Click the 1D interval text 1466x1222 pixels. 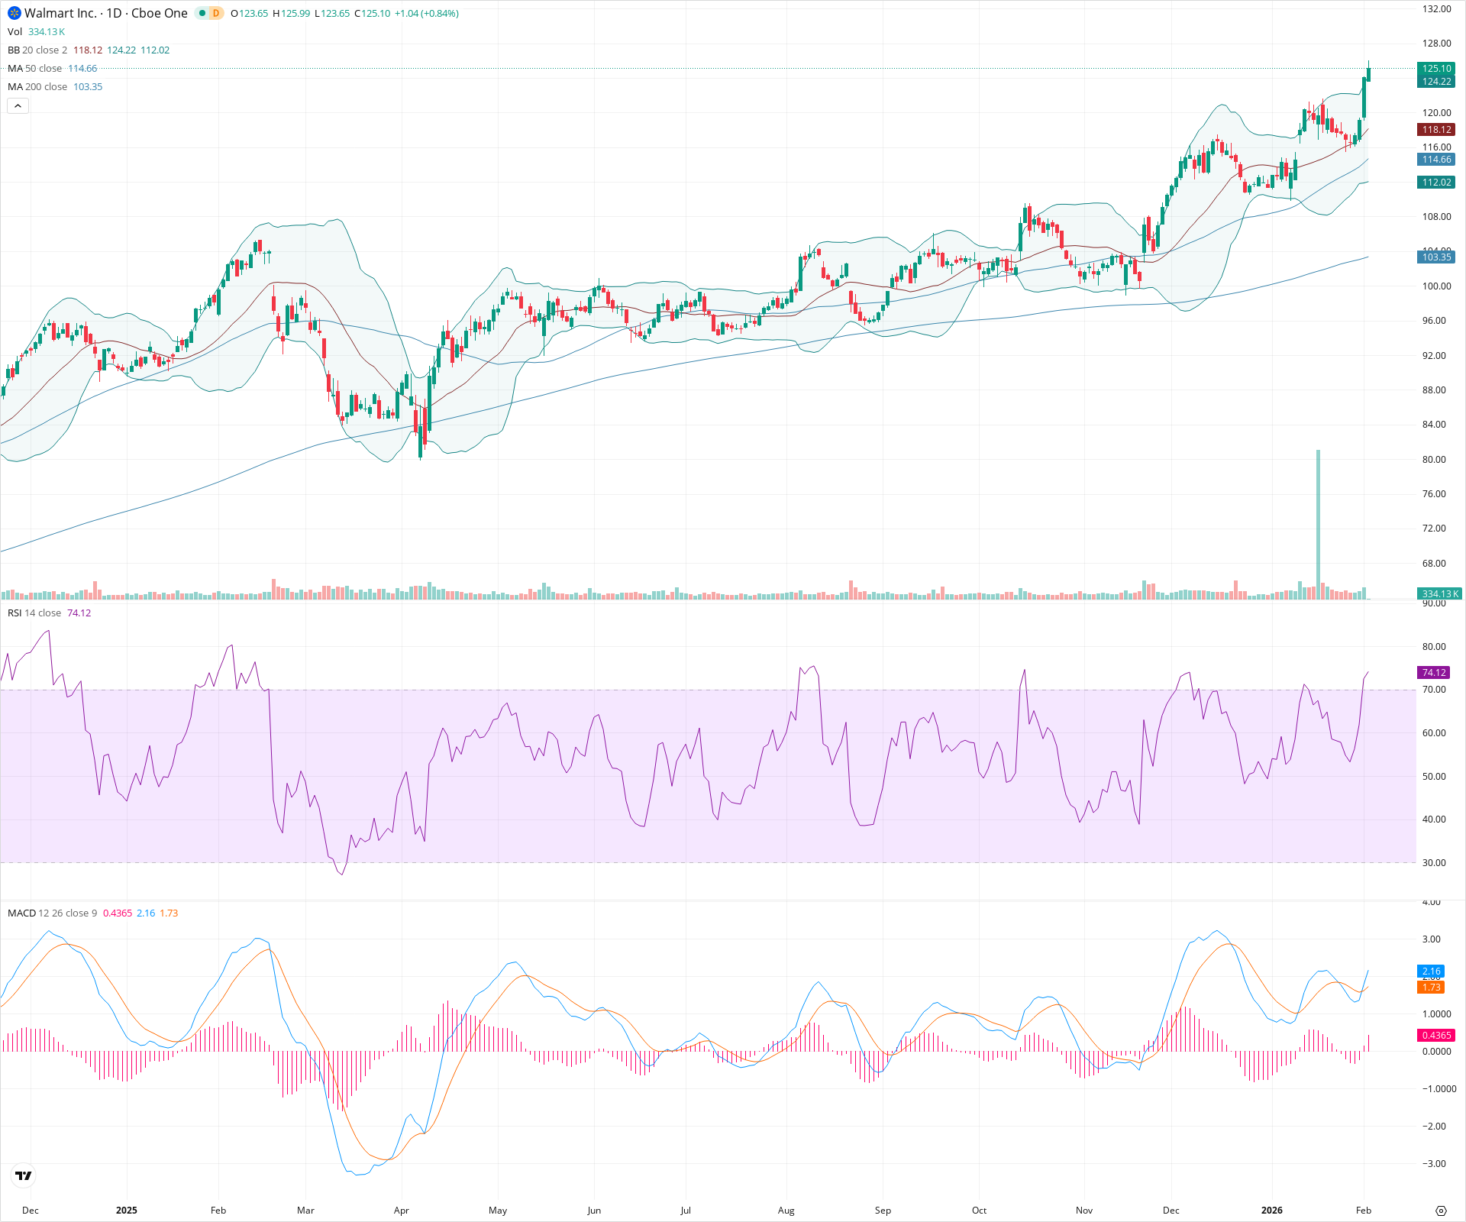(115, 13)
